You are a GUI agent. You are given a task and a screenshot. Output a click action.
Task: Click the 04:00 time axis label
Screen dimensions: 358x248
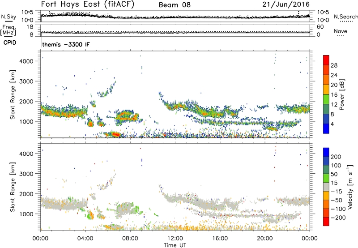click(85, 239)
